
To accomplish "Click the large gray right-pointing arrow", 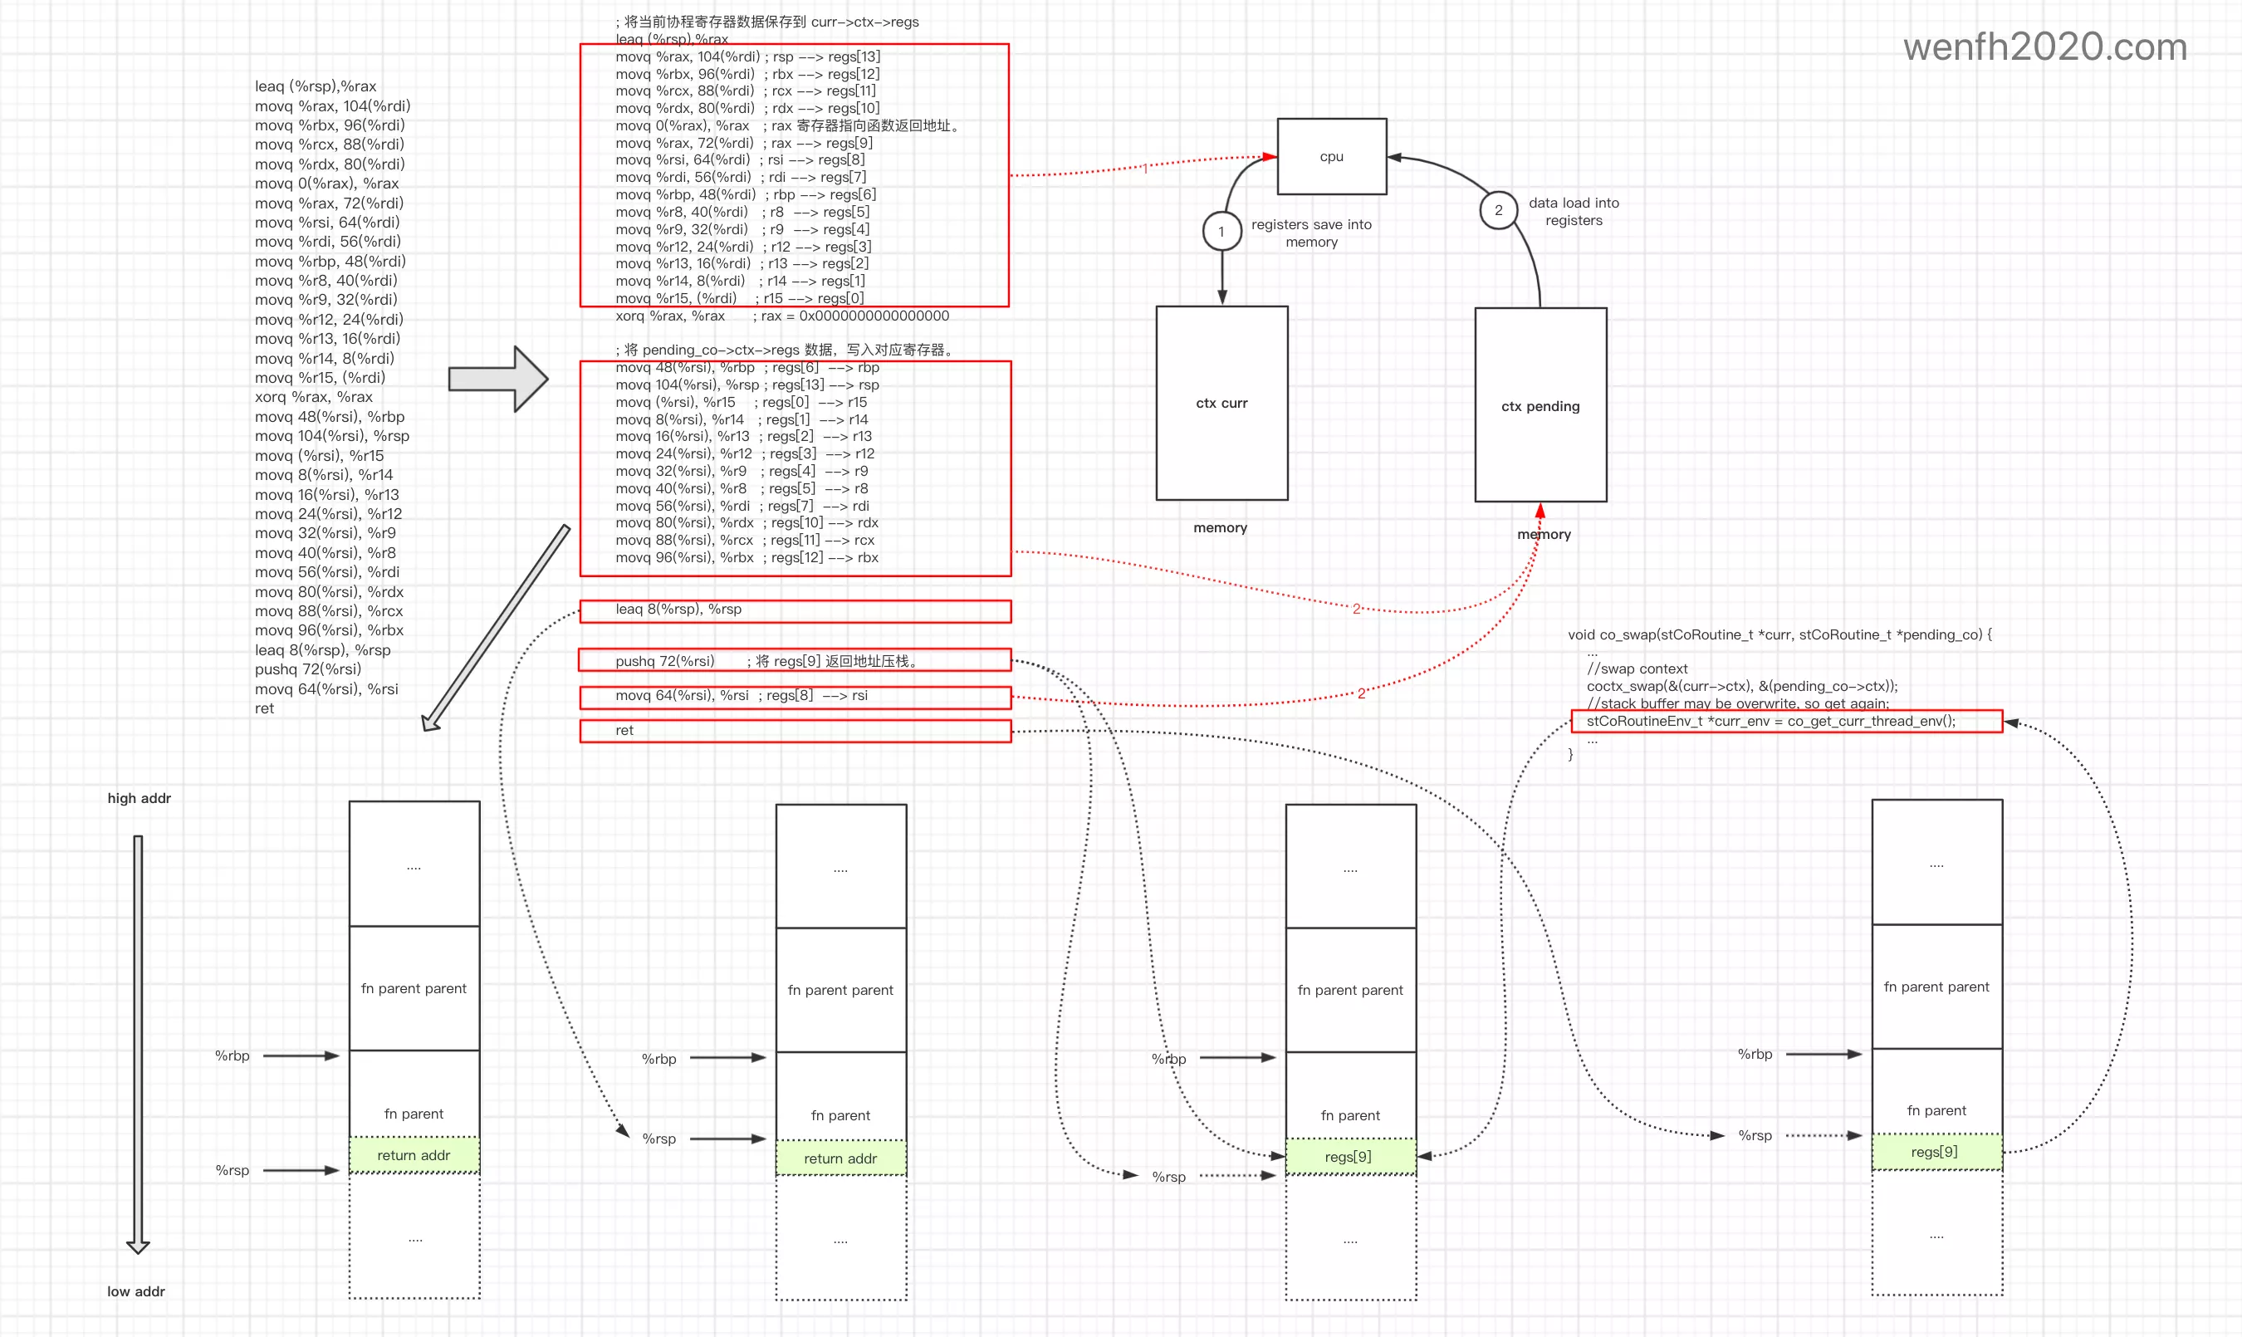I will point(498,380).
